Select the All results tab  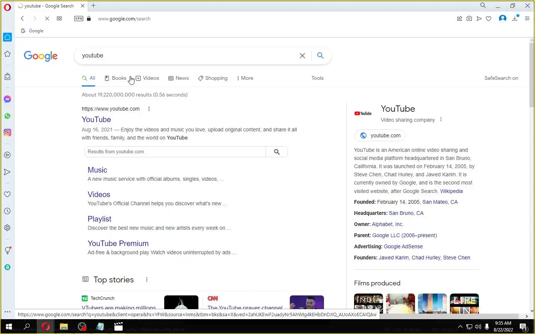pos(89,78)
